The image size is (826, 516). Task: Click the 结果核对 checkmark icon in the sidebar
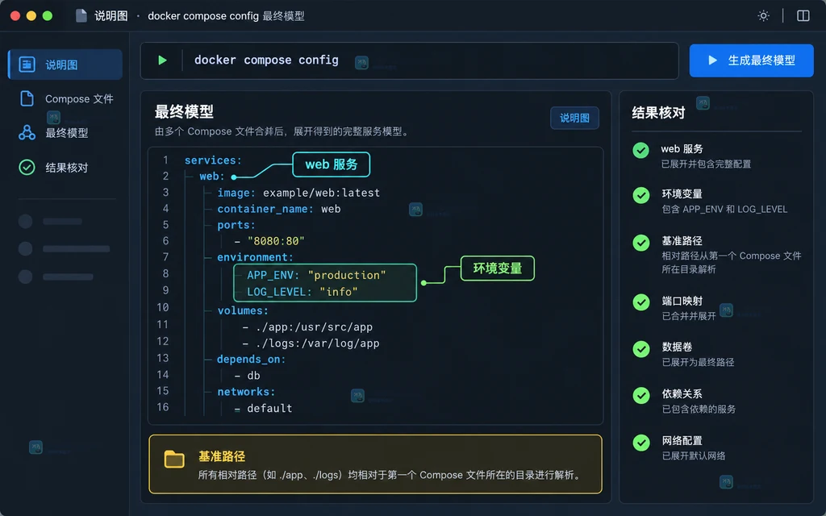[x=27, y=168]
